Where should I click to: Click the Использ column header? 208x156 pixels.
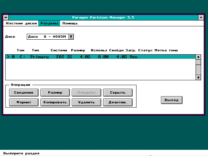click(99, 50)
